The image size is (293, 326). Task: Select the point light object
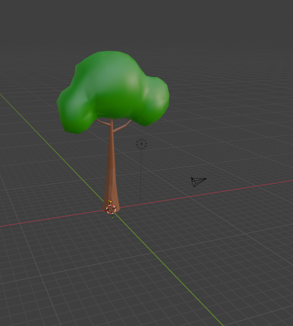click(141, 144)
